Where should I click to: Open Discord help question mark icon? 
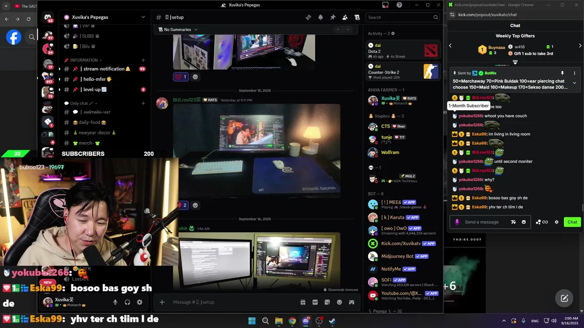click(x=399, y=5)
